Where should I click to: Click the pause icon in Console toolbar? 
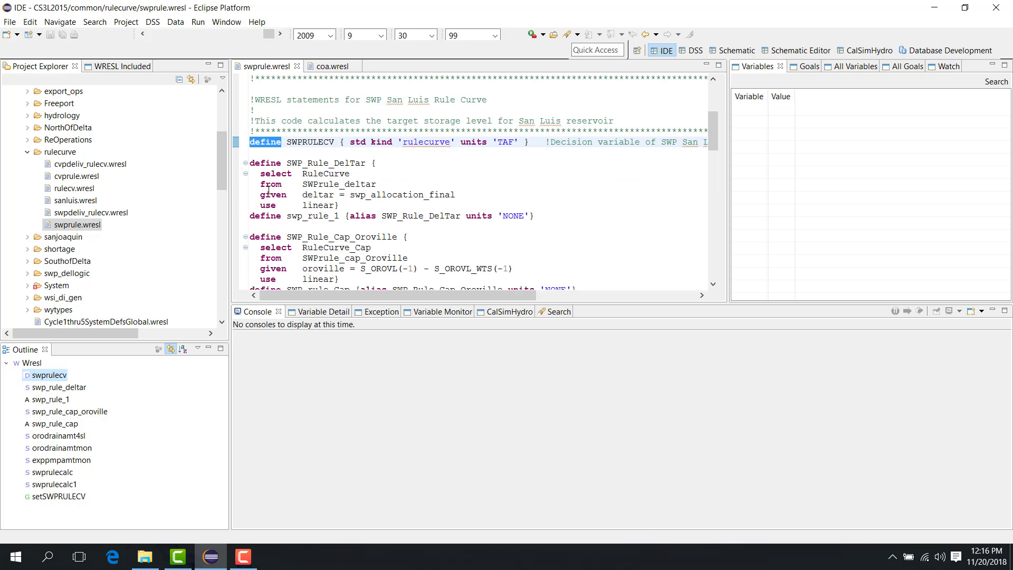click(x=895, y=311)
